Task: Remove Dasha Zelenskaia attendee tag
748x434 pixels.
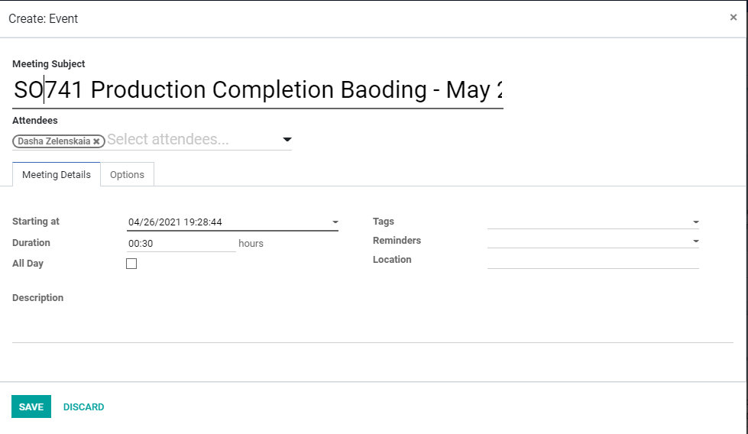Action: click(96, 141)
